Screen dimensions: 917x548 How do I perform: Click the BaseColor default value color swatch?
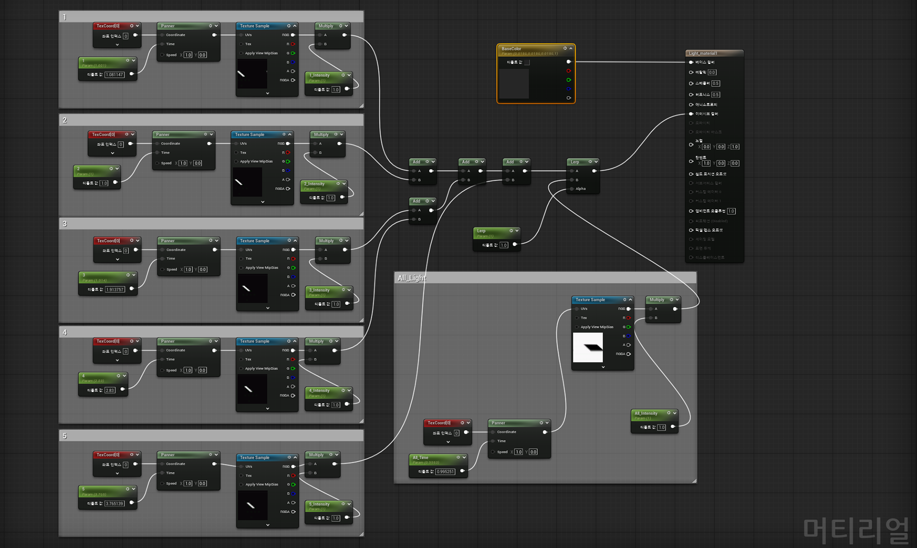point(527,63)
